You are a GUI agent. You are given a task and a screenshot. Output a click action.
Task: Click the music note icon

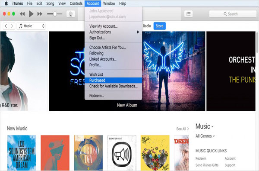21,26
